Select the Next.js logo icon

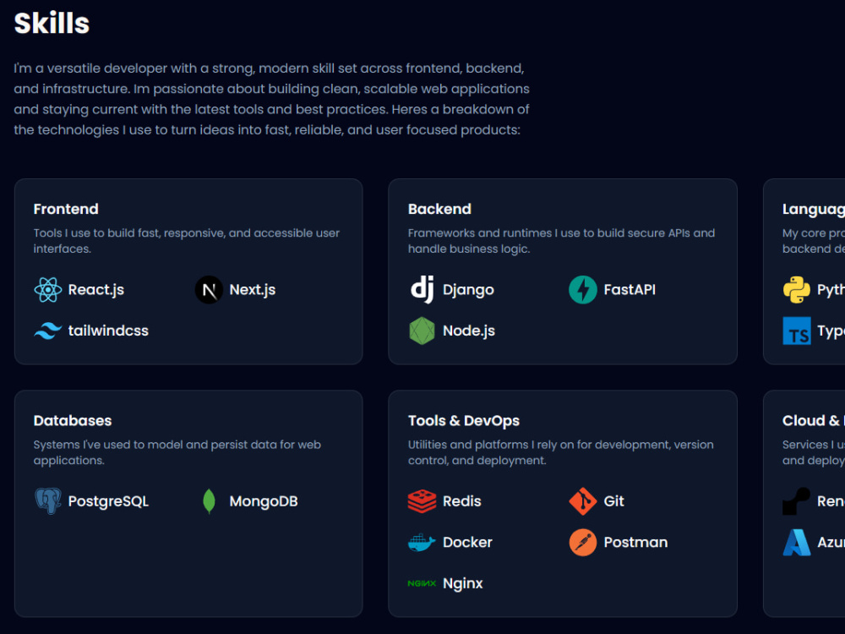click(209, 290)
